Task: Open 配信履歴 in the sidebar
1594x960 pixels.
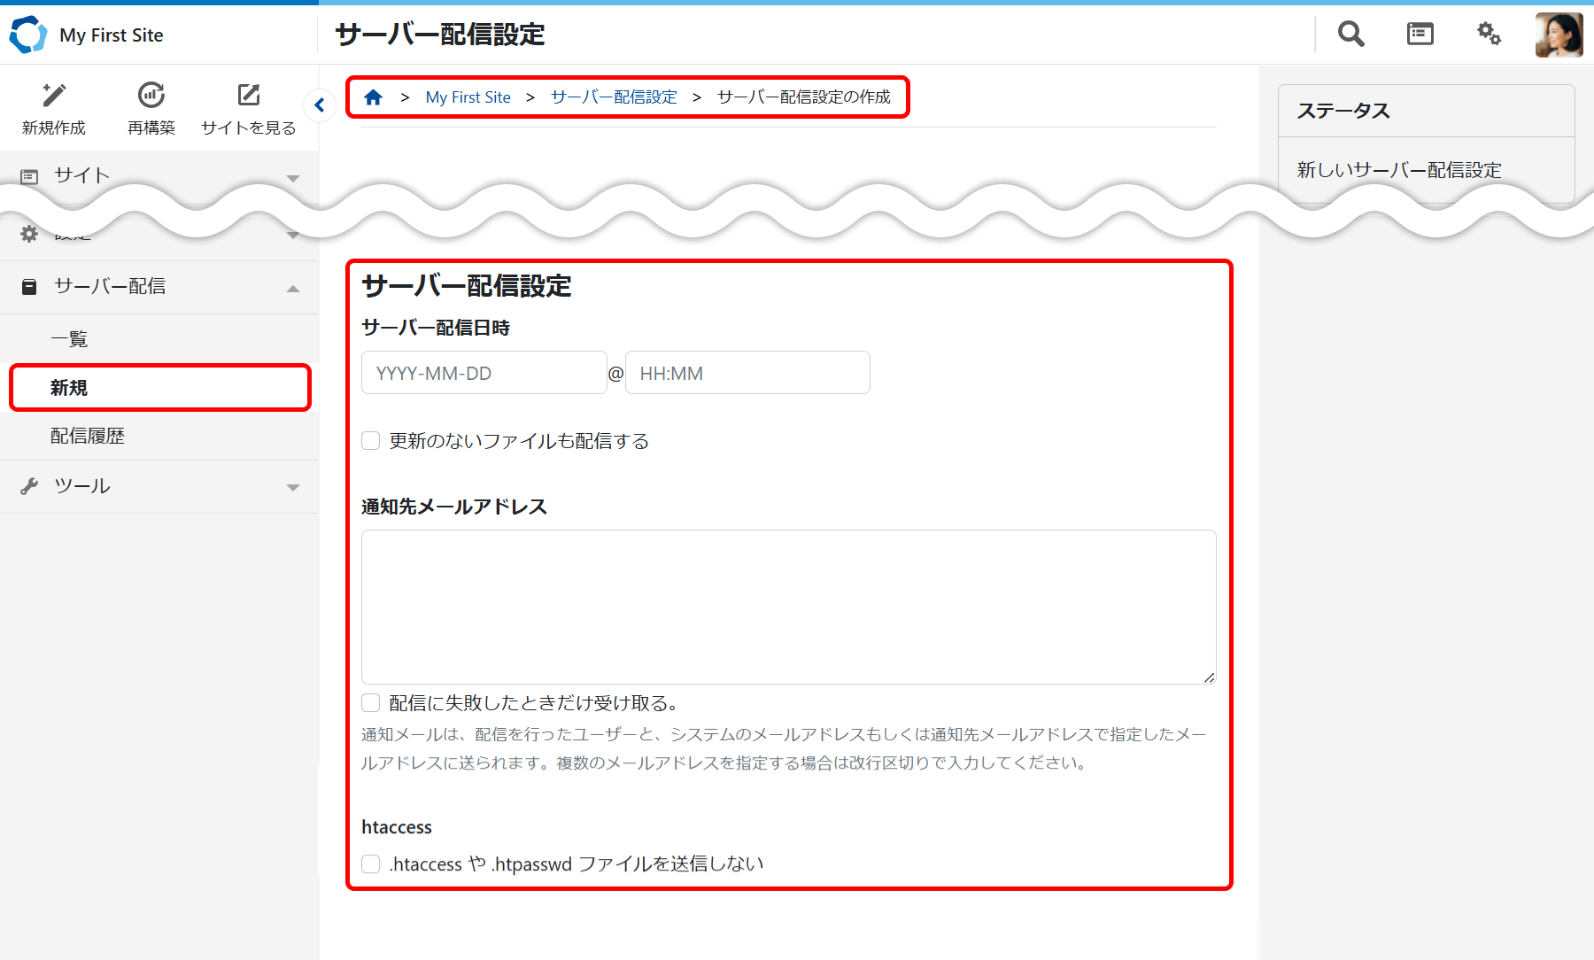Action: 88,436
